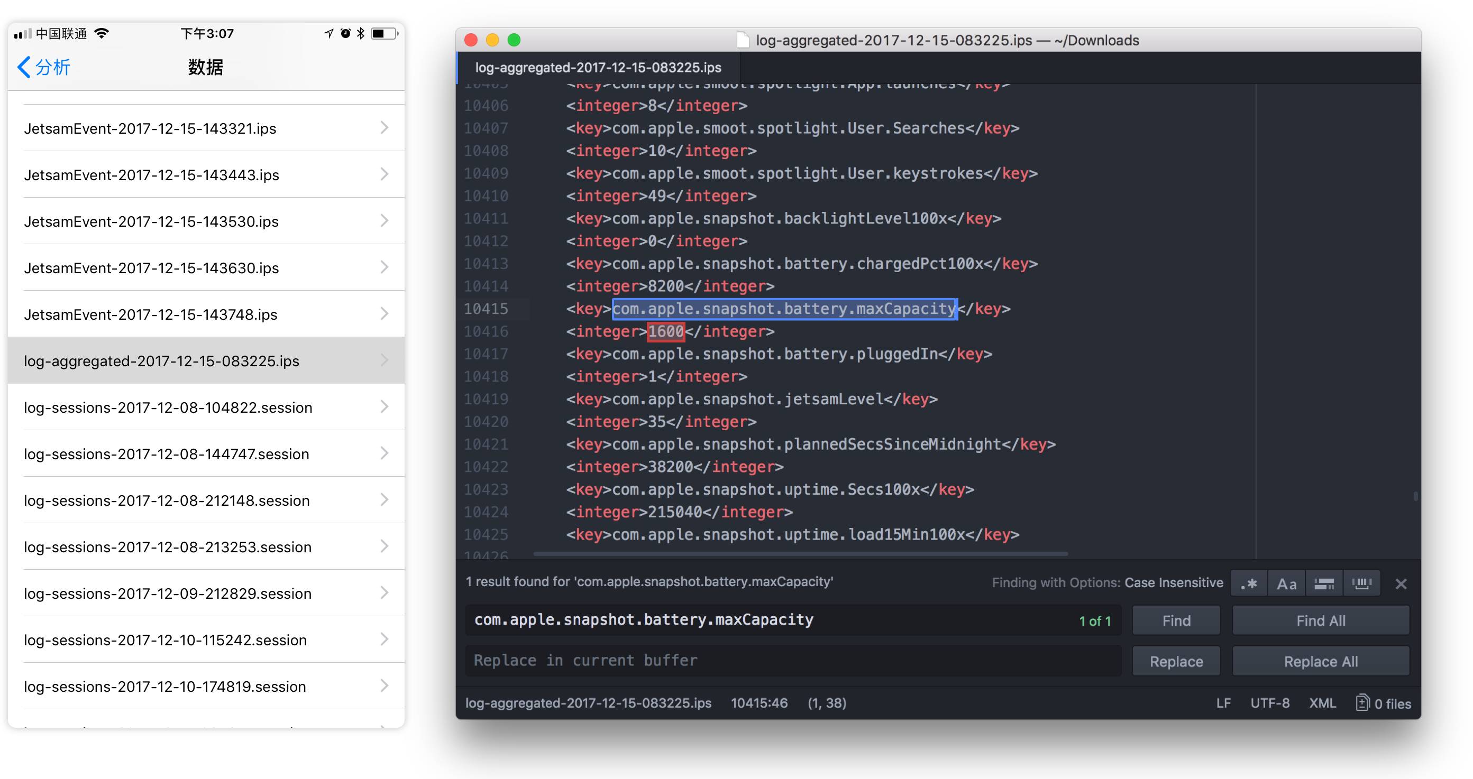Click chevron on JetsamEvent-143321 row
Image resolution: width=1473 pixels, height=779 pixels.
coord(385,127)
